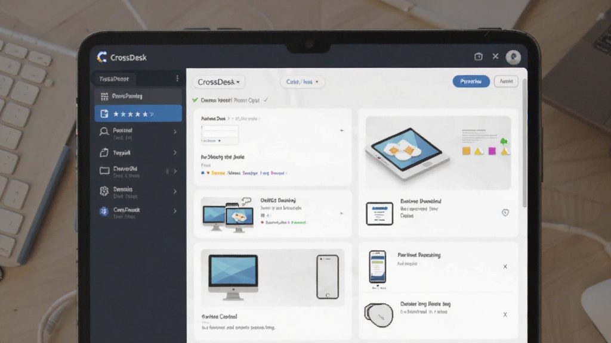Click the clipboard icon in top bar
611x343 pixels.
click(478, 57)
